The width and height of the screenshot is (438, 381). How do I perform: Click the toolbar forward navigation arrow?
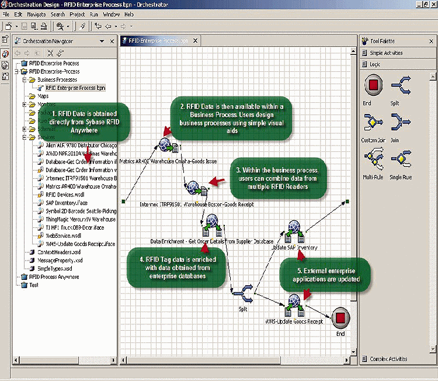tap(123, 26)
